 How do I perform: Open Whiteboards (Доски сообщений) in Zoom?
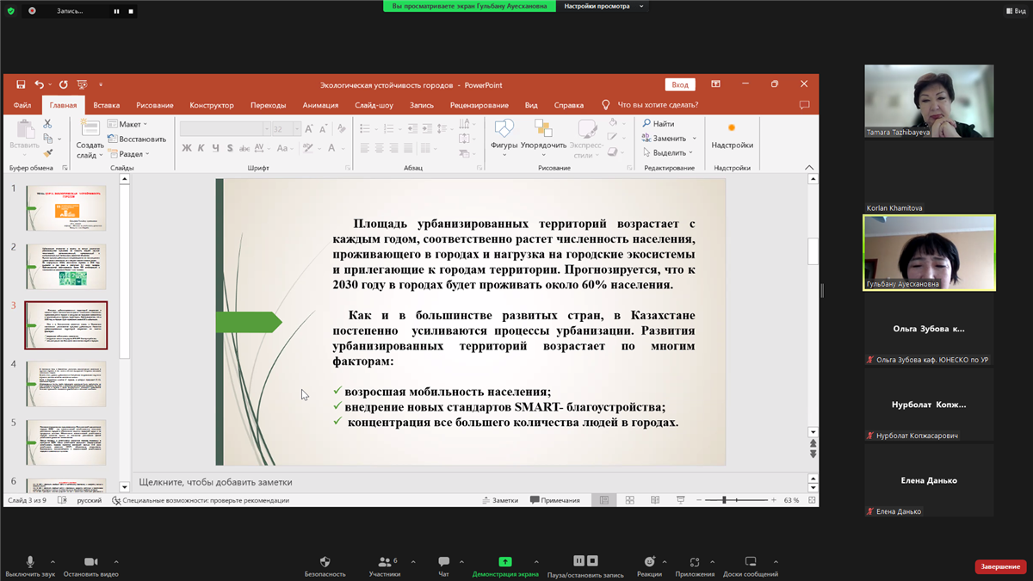click(751, 566)
